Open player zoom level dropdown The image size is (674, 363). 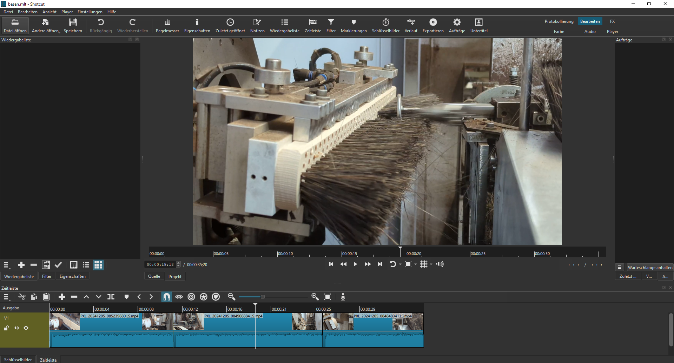point(416,264)
